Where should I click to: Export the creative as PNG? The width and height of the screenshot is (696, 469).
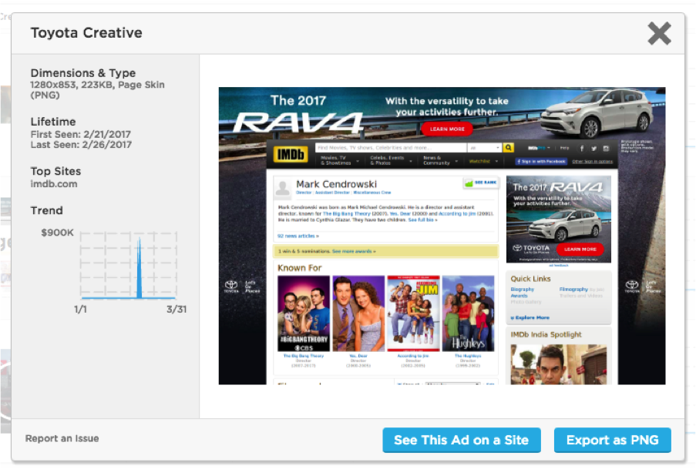(x=613, y=441)
